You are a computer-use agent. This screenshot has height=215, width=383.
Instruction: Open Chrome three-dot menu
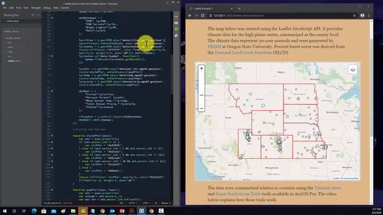pyautogui.click(x=369, y=16)
